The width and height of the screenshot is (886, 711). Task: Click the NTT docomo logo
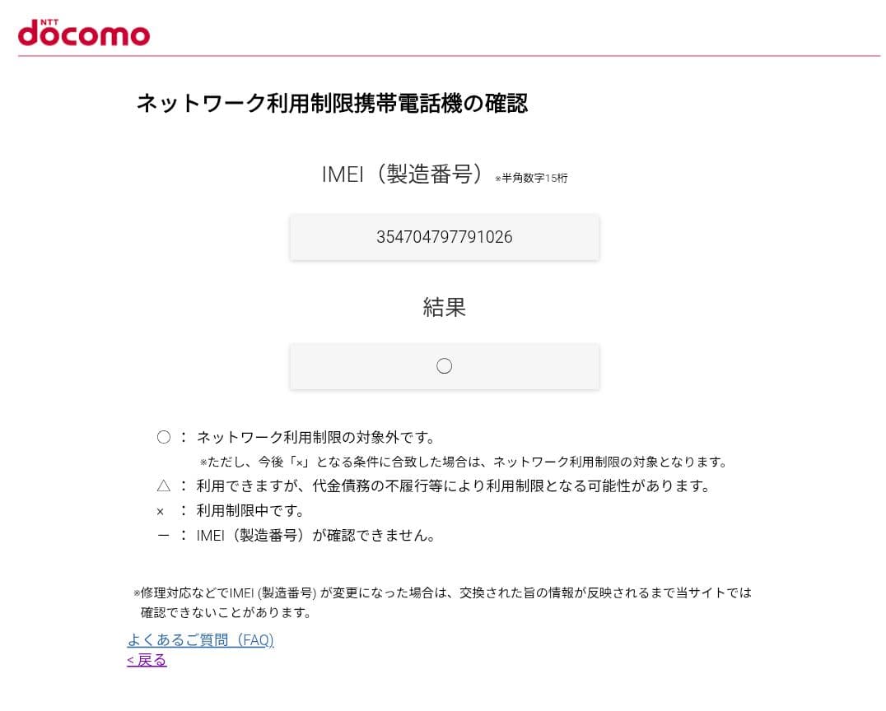coord(83,33)
